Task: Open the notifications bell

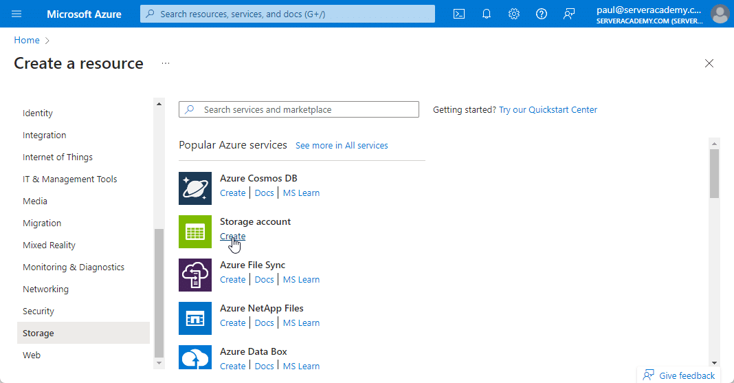Action: [487, 14]
